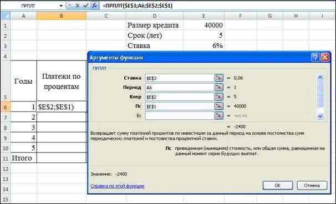Select column H header

tap(296, 16)
